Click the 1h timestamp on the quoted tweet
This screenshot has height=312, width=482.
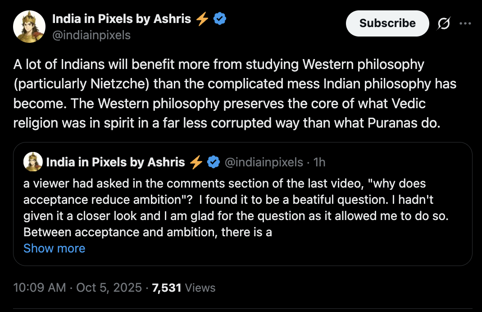click(x=319, y=162)
